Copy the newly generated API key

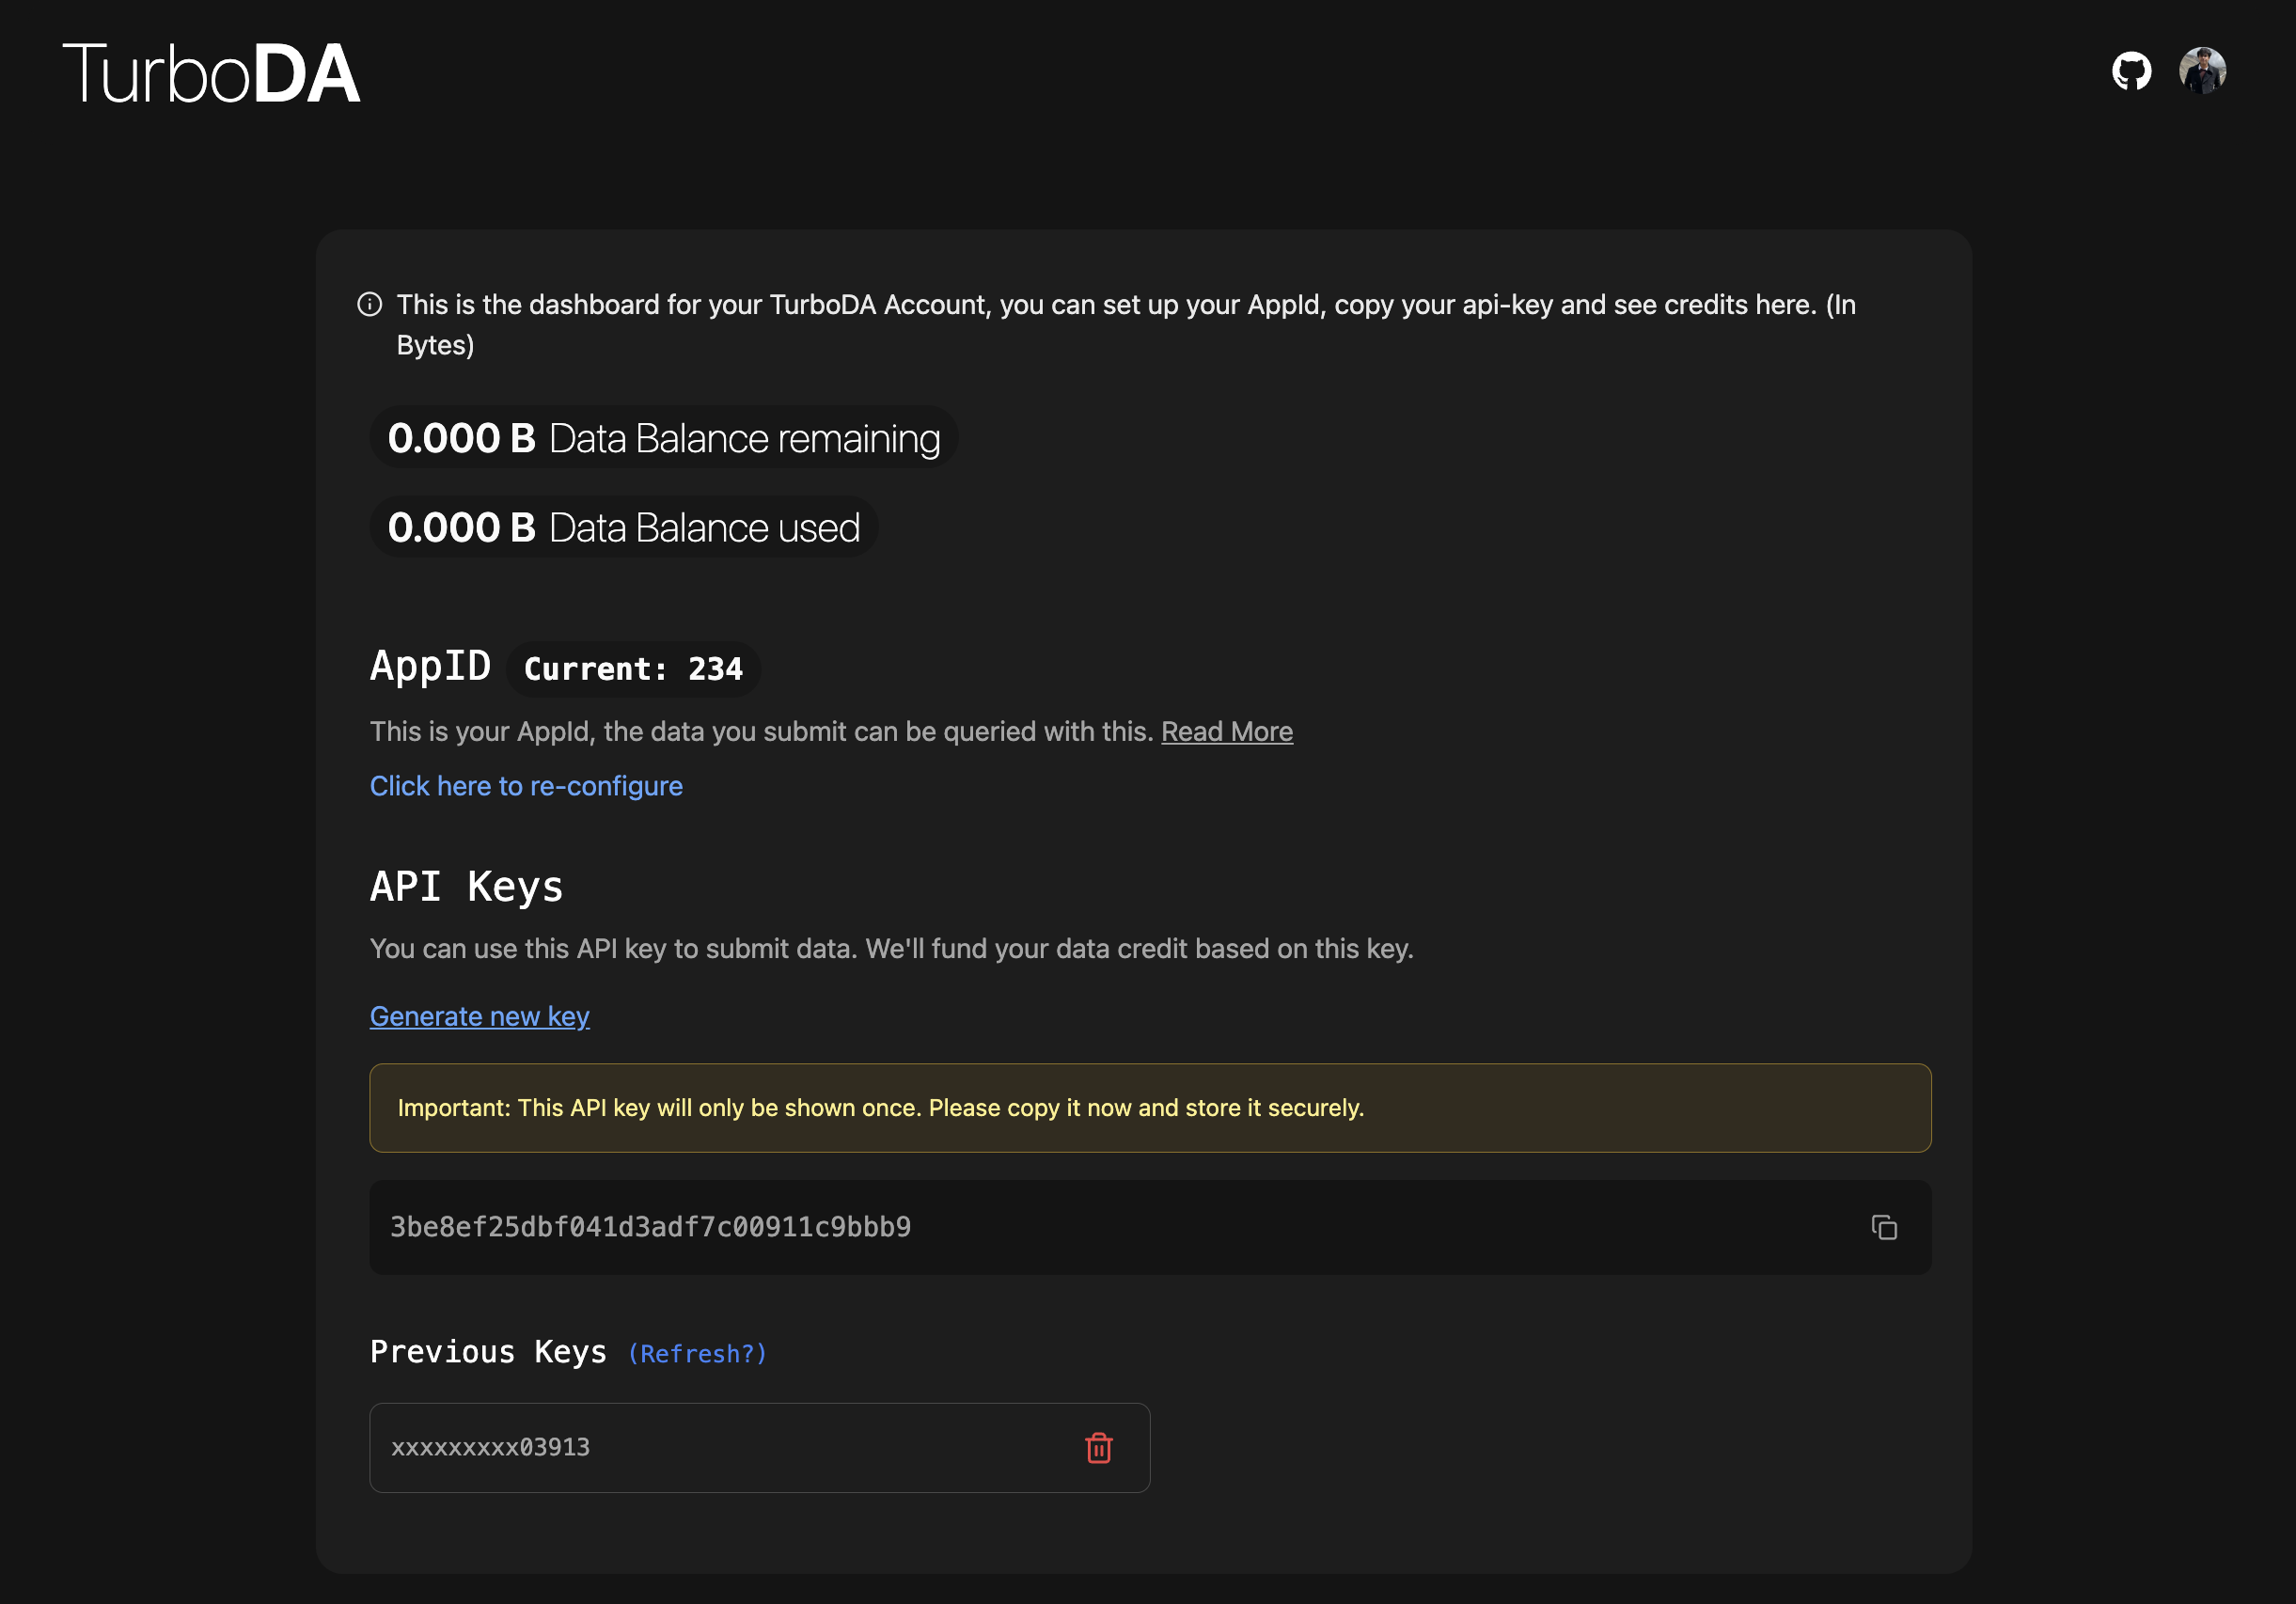1883,1227
